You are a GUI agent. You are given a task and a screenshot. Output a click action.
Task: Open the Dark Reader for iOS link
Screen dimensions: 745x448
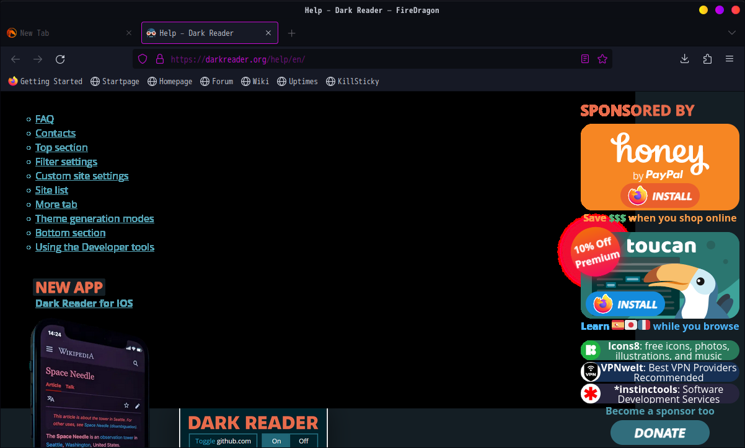coord(84,303)
